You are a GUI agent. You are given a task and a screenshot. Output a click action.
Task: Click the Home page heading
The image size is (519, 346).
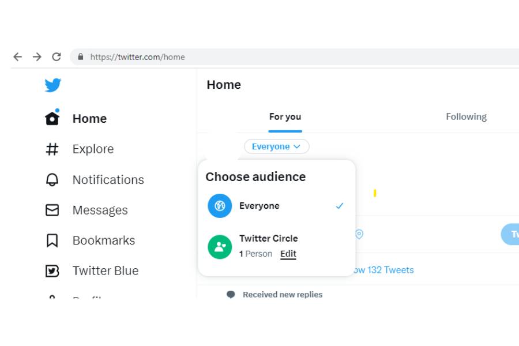[224, 85]
